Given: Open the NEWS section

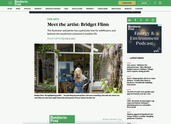Looking at the screenshot, I should click(x=18, y=9).
